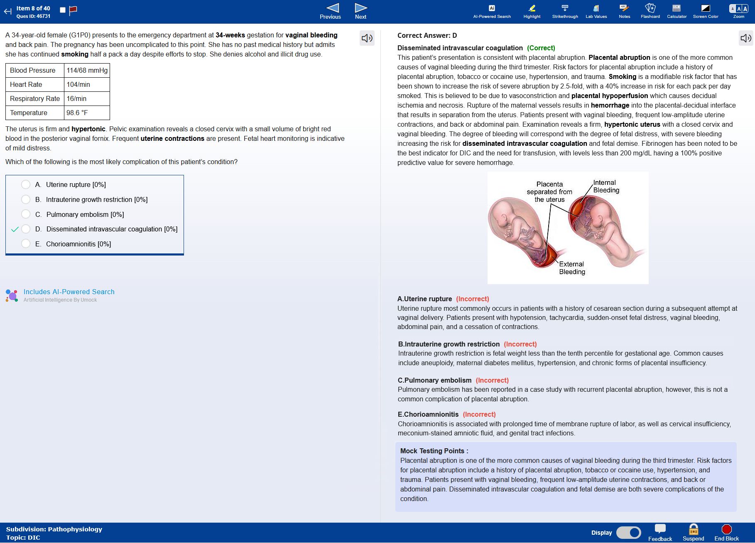Flag this question with the red flag
This screenshot has width=755, height=543.
(x=73, y=10)
